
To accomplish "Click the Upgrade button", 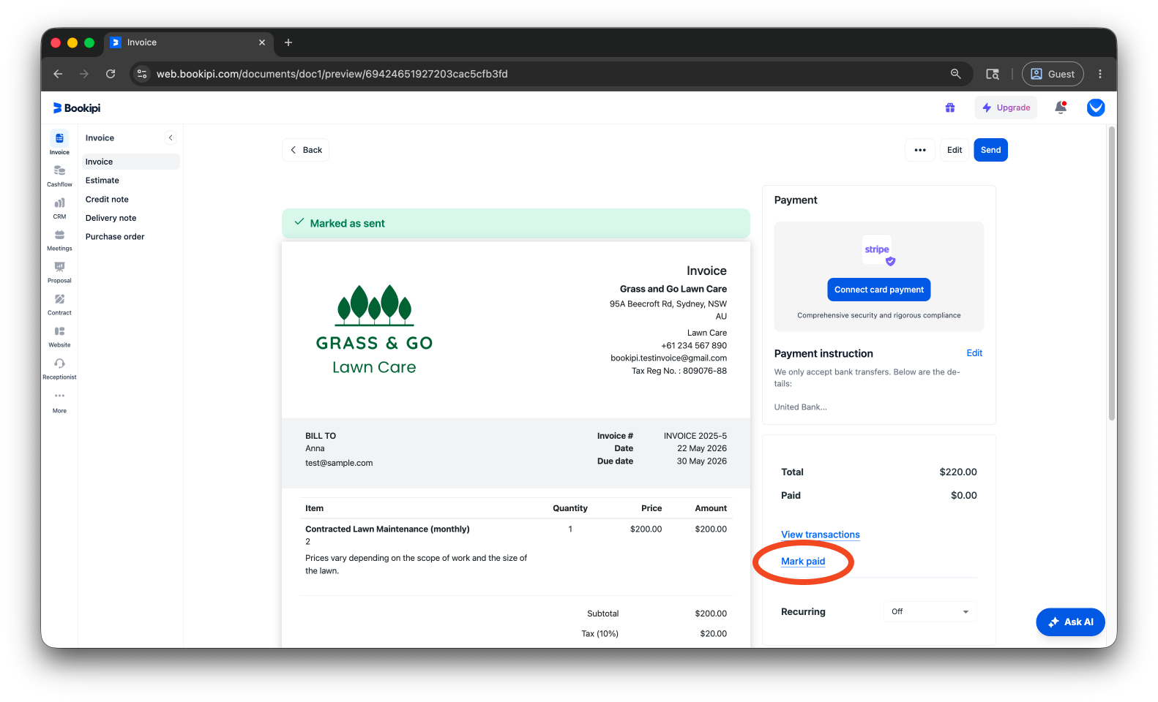I will 1006,107.
